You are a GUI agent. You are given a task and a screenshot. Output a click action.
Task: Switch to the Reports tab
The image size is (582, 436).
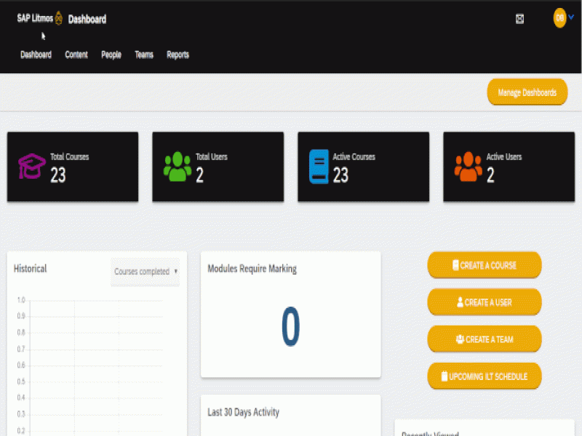tap(178, 54)
